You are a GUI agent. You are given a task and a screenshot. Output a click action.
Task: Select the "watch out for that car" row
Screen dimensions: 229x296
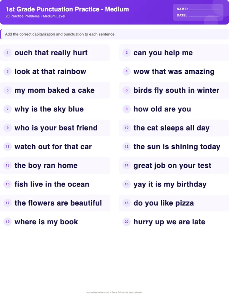tap(53, 147)
